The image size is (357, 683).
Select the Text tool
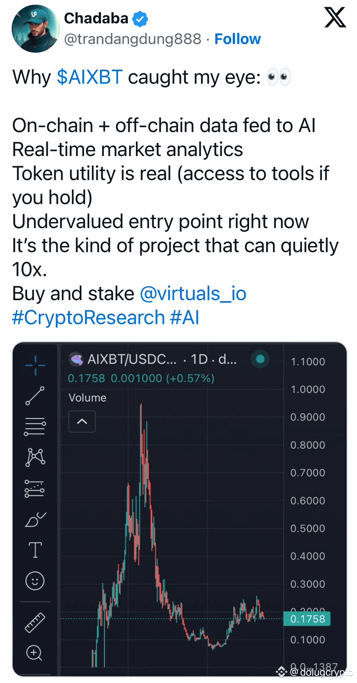(x=35, y=550)
